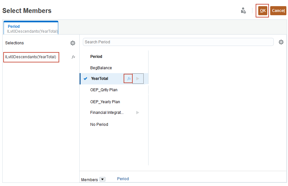This screenshot has width=288, height=186.
Task: Click the user help icon beside OK
Action: (243, 11)
